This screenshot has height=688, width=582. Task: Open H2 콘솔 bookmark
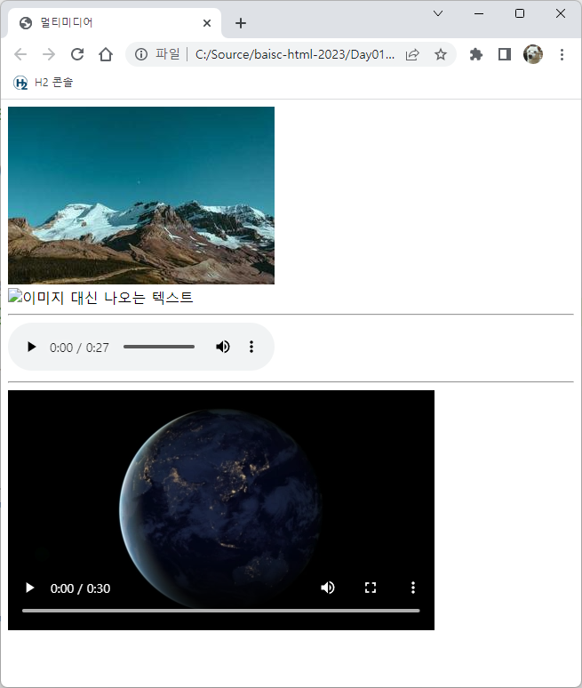(44, 83)
